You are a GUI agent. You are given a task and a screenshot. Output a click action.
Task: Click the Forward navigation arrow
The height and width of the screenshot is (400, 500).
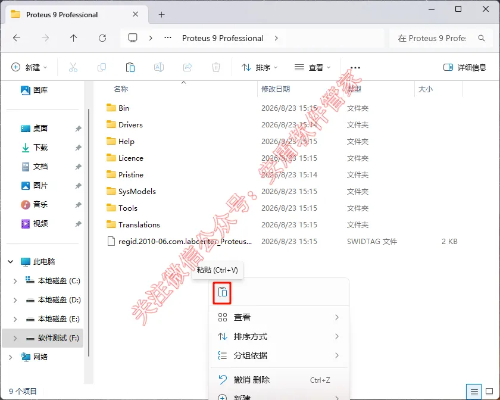(x=45, y=38)
